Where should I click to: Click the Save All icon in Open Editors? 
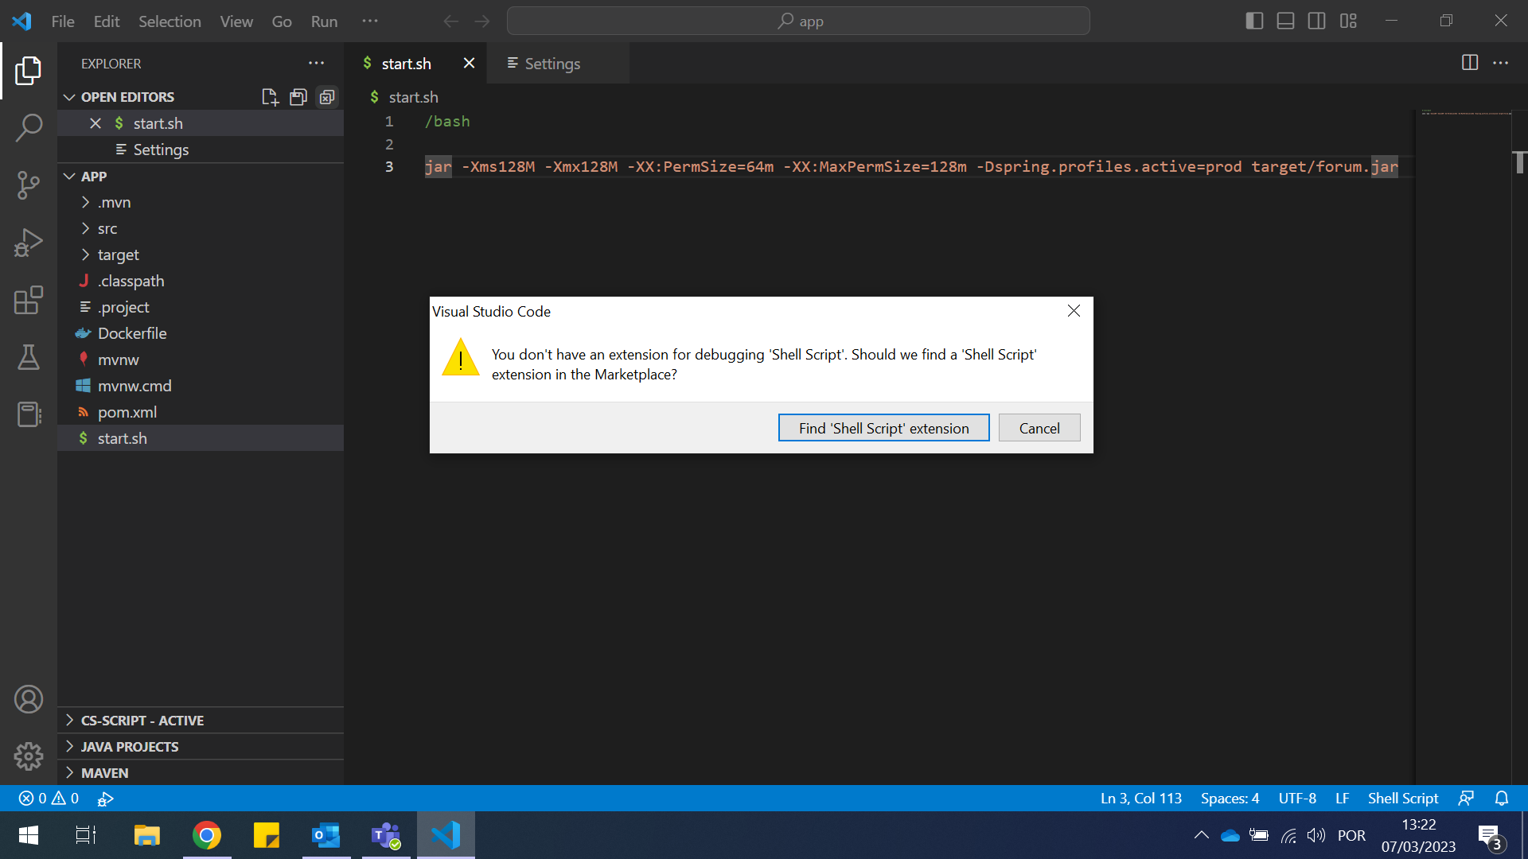[x=298, y=97]
